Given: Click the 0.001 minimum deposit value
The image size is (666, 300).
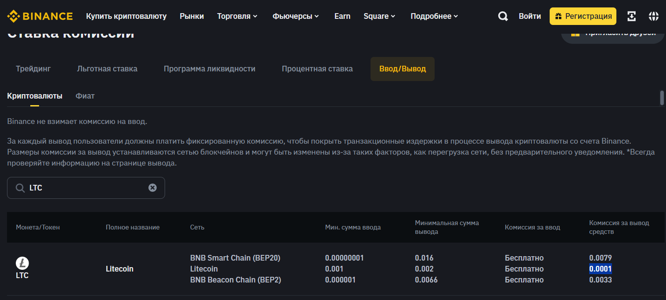Looking at the screenshot, I should (x=334, y=269).
